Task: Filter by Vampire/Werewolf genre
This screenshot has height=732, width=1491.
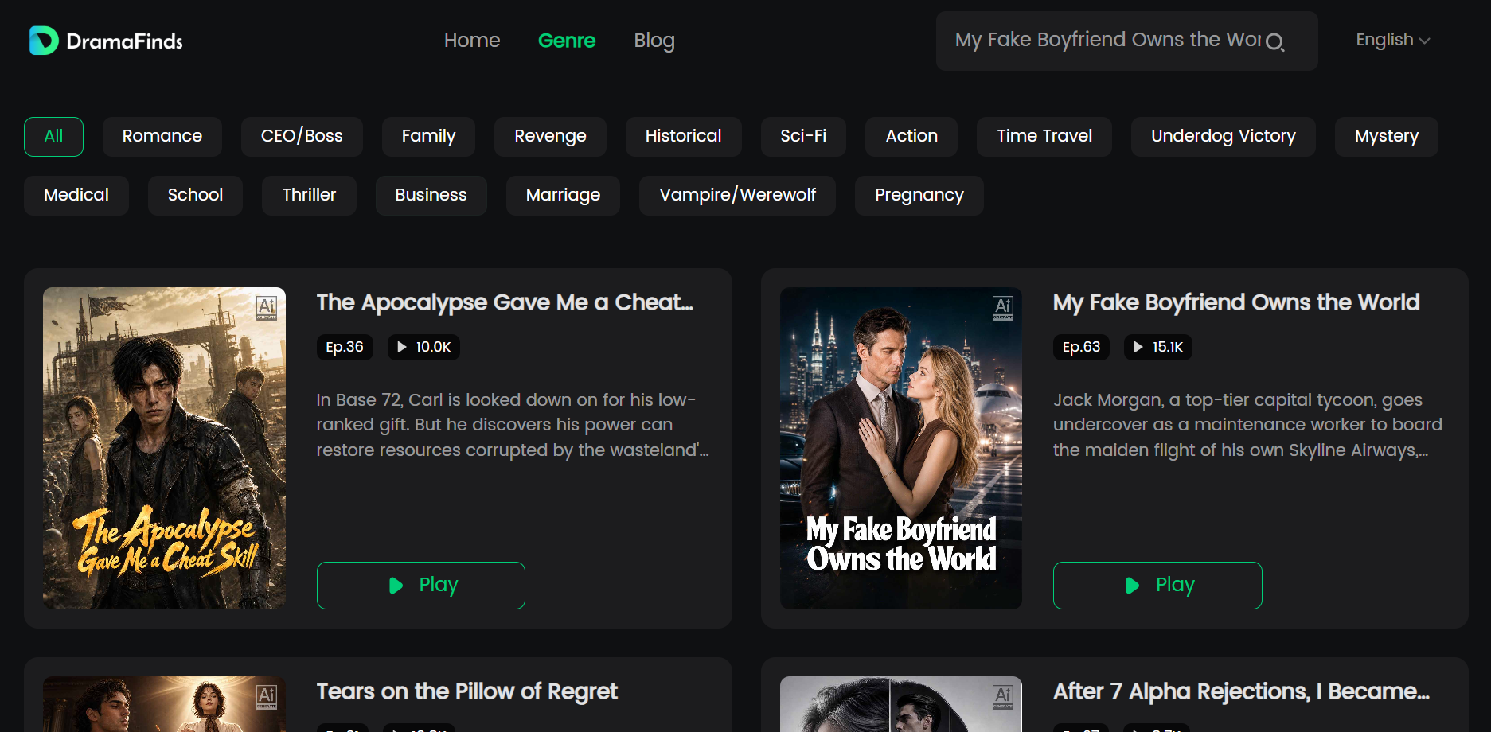Action: tap(737, 196)
